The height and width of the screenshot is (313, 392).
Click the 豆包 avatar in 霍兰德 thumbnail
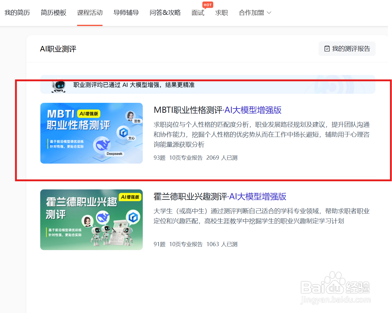point(88,221)
